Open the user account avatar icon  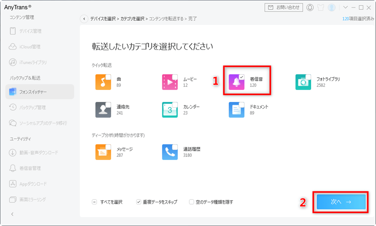pos(331,7)
